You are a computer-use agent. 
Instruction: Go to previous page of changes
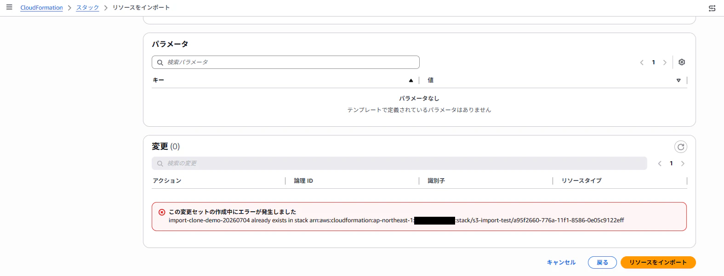tap(660, 163)
